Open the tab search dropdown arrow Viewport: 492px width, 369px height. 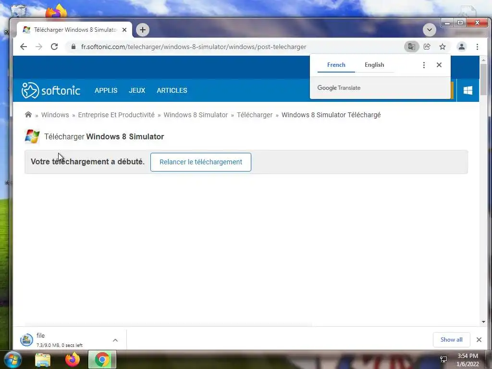(429, 30)
